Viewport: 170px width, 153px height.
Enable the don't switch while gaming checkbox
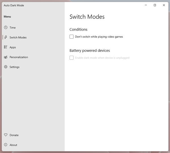pyautogui.click(x=72, y=37)
